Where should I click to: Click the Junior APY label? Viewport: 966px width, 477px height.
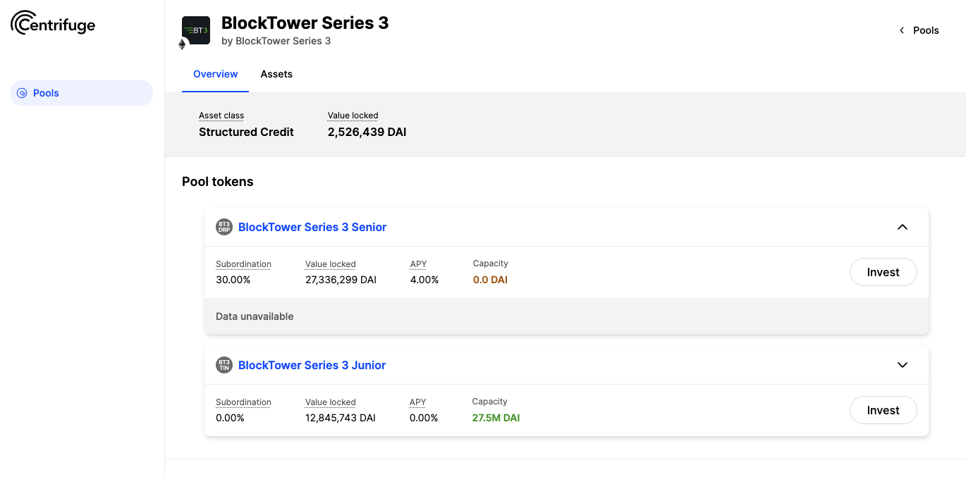[x=417, y=402]
